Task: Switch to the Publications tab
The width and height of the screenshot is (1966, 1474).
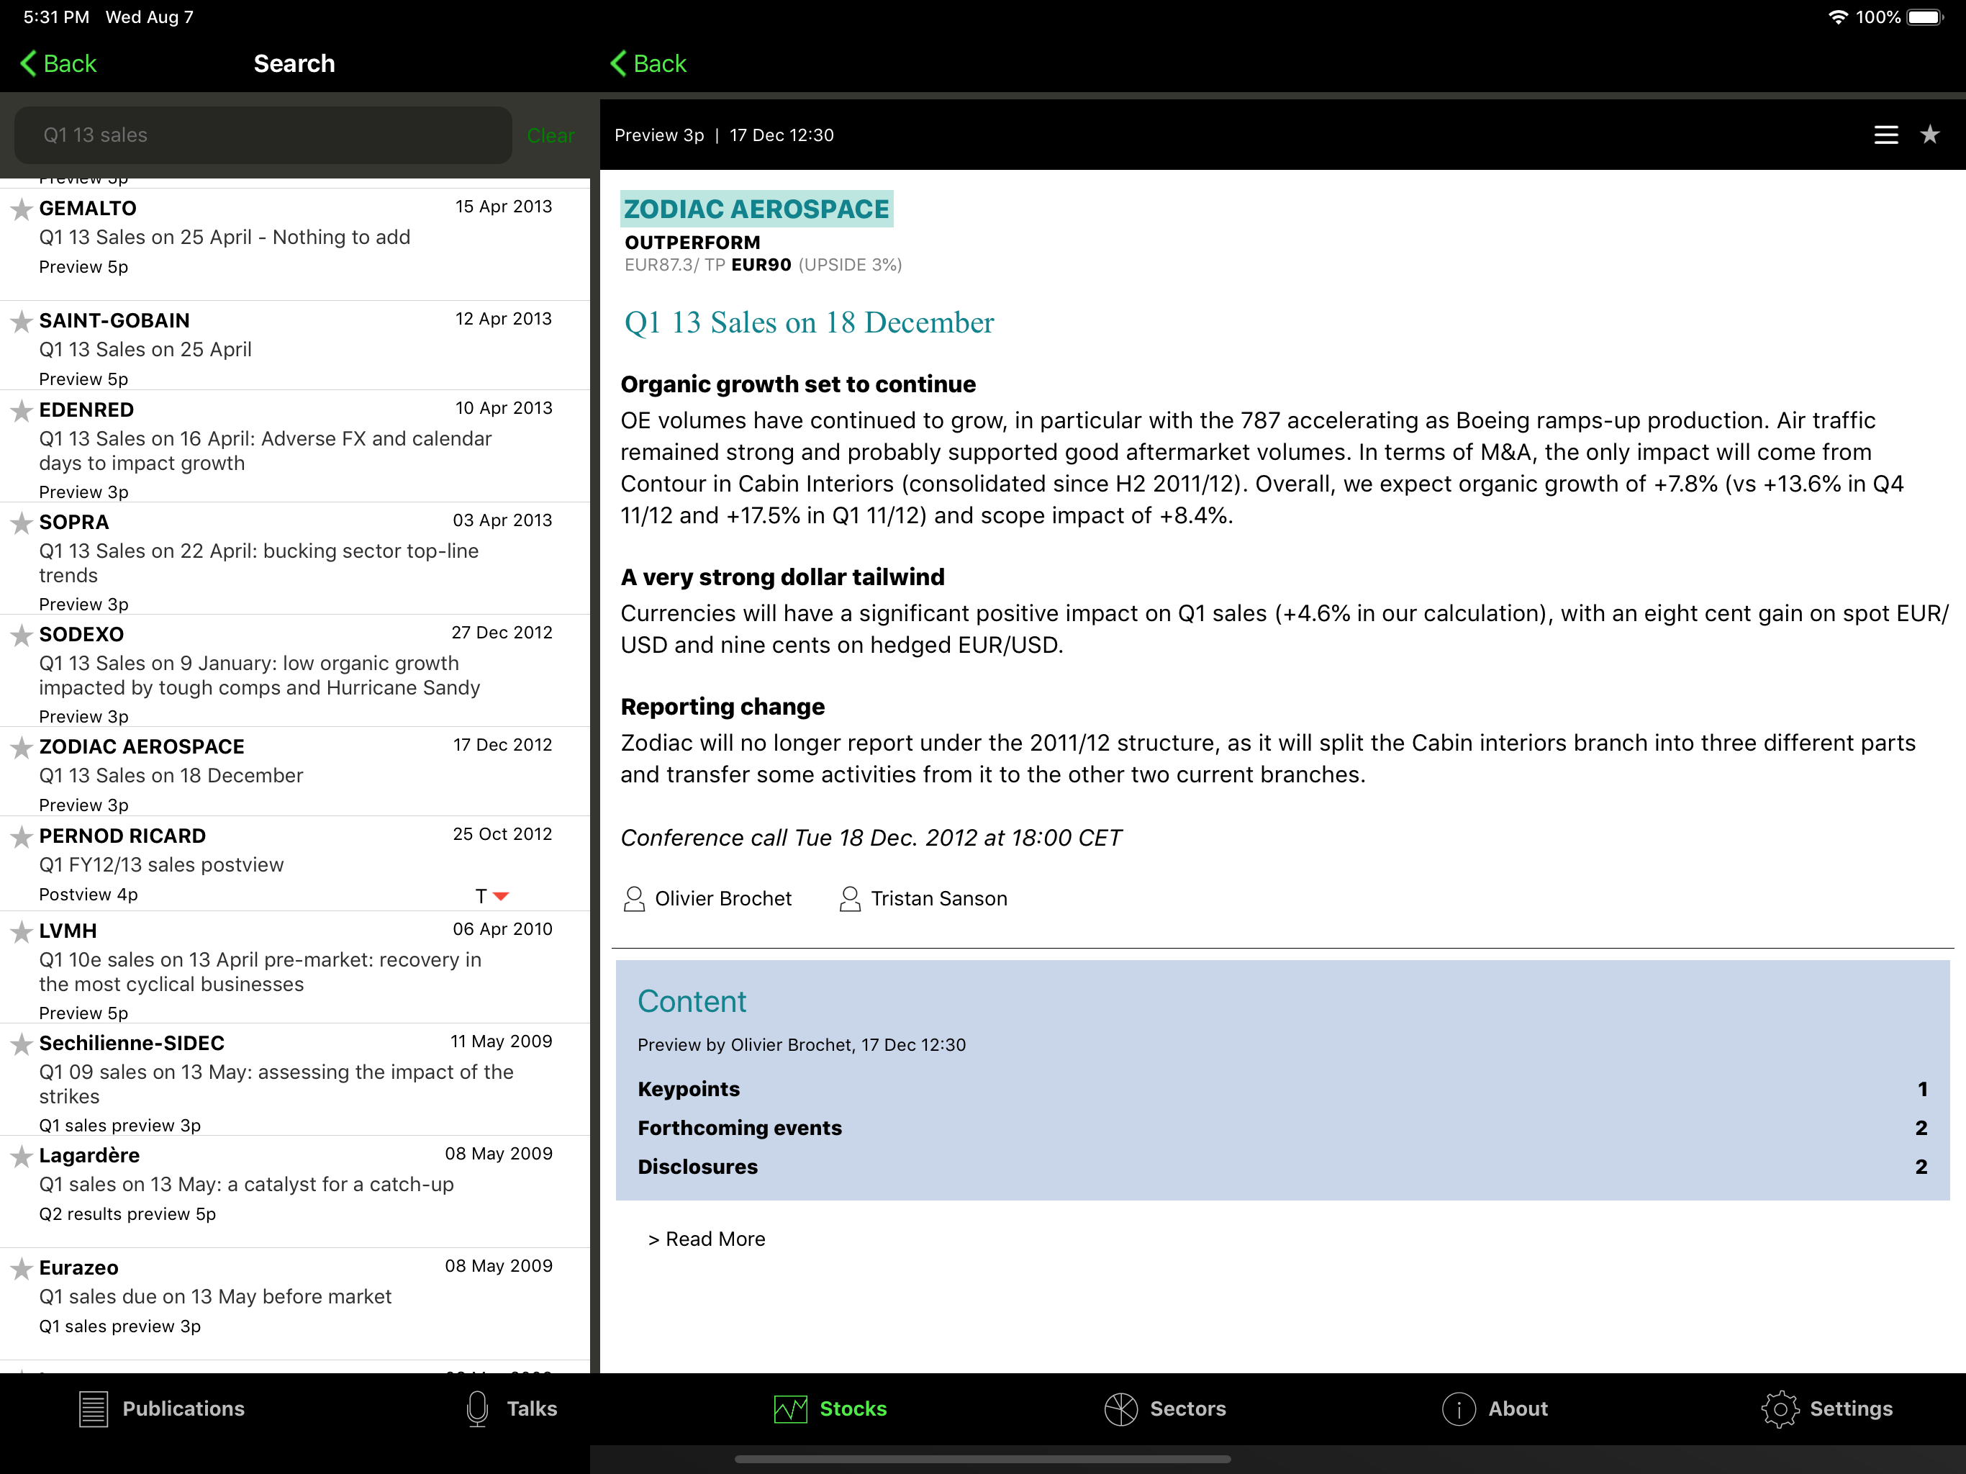Action: [162, 1409]
